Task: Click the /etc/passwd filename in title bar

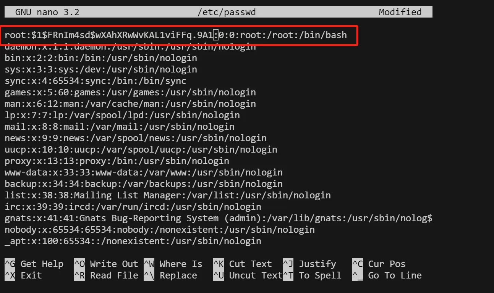Action: pos(226,12)
